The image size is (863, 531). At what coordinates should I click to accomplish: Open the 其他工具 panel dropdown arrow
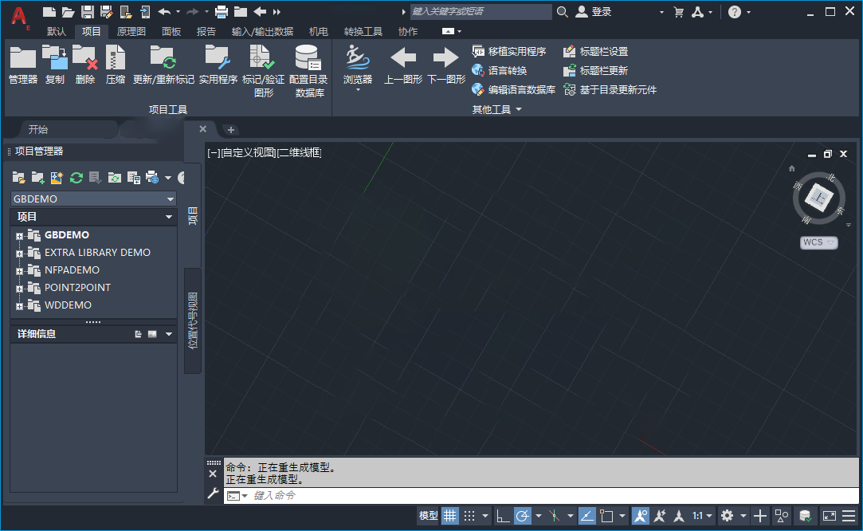(x=519, y=109)
